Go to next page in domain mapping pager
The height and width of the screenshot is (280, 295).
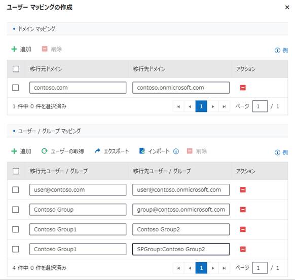tap(213, 106)
